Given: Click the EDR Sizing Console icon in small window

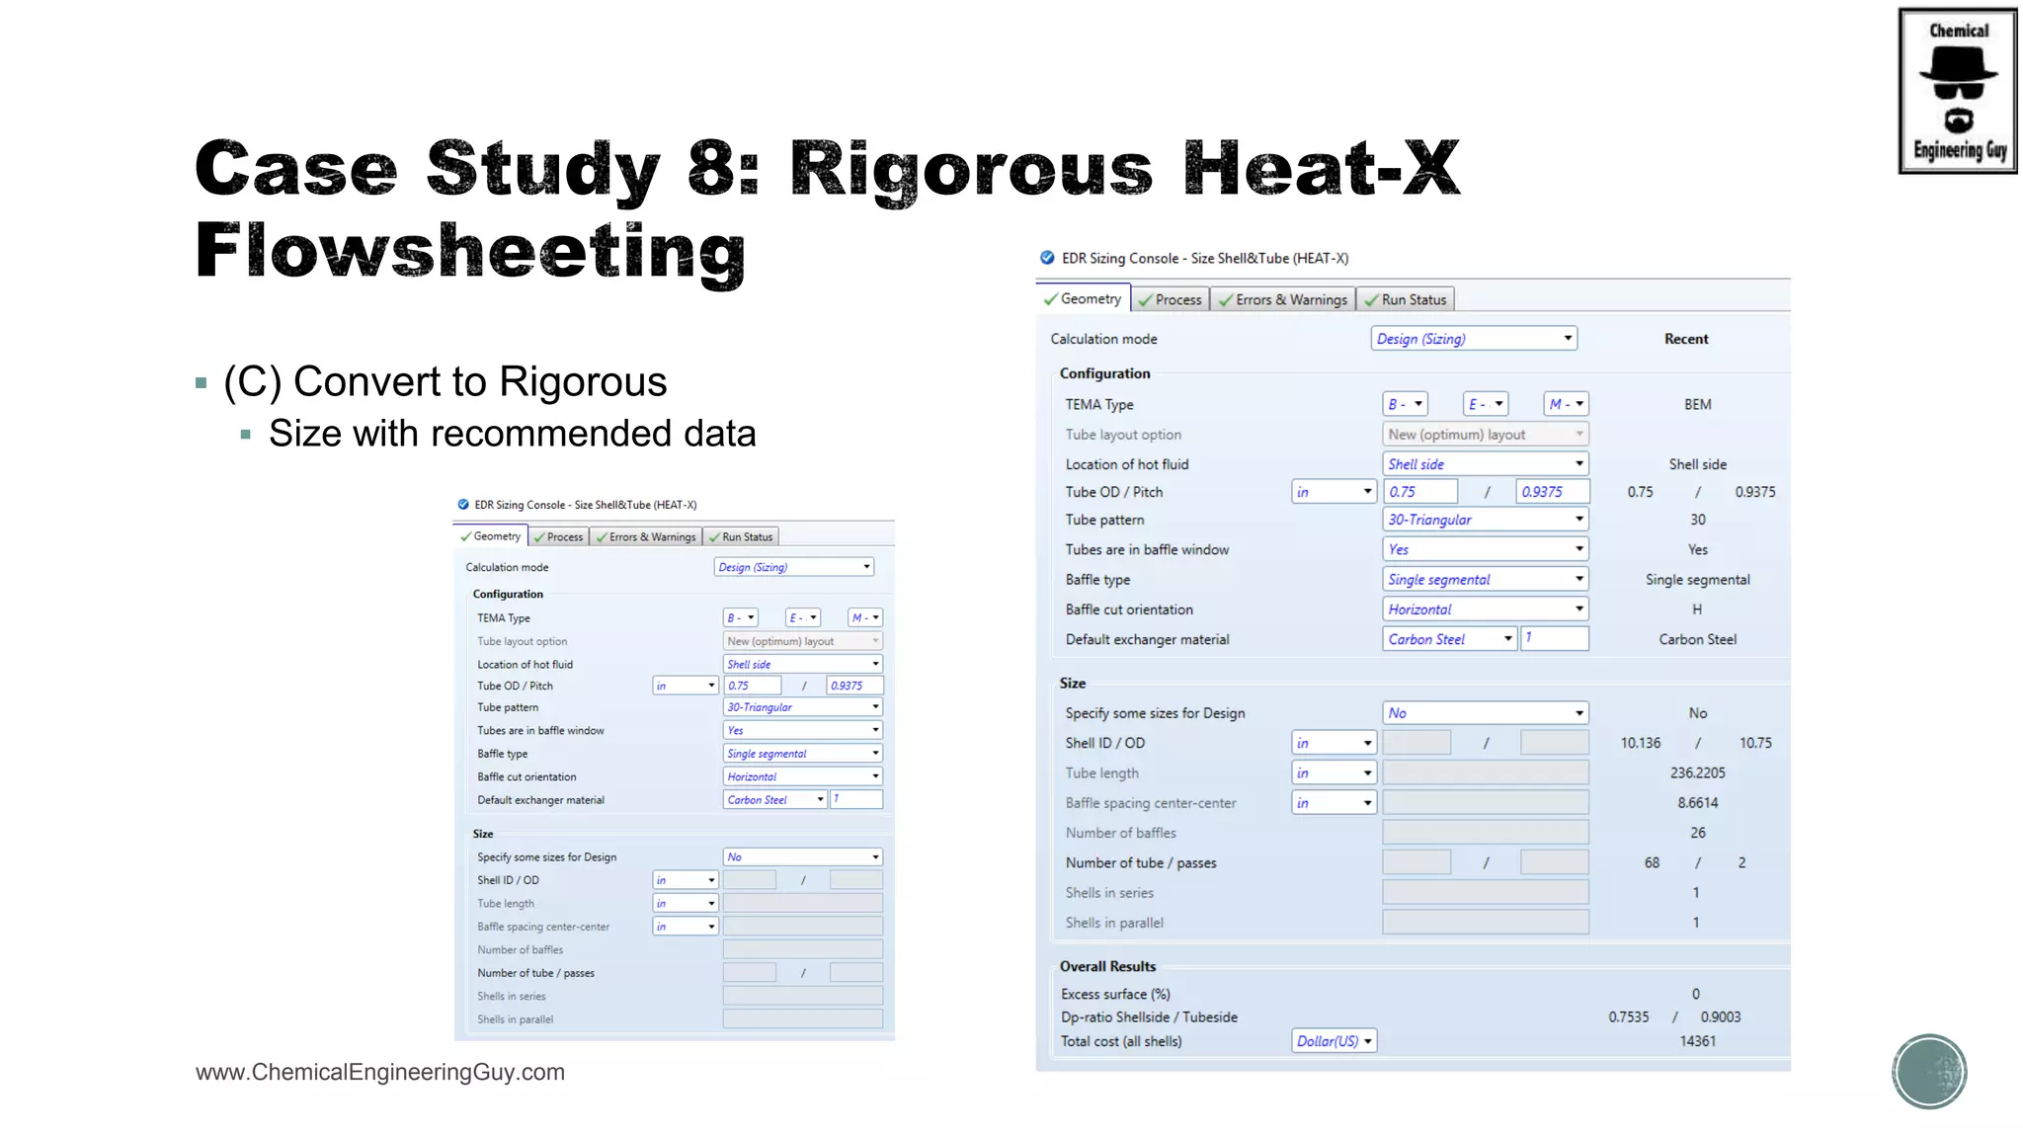Looking at the screenshot, I should pos(463,504).
